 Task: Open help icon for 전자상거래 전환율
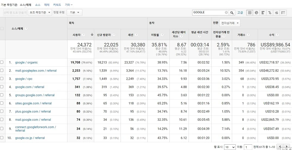[224, 36]
